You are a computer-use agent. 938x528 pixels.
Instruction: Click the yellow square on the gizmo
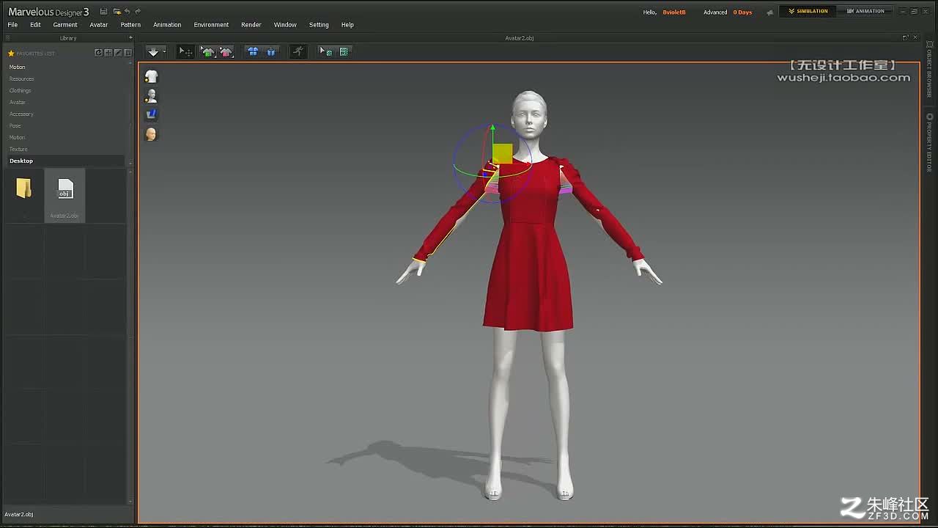tap(502, 153)
